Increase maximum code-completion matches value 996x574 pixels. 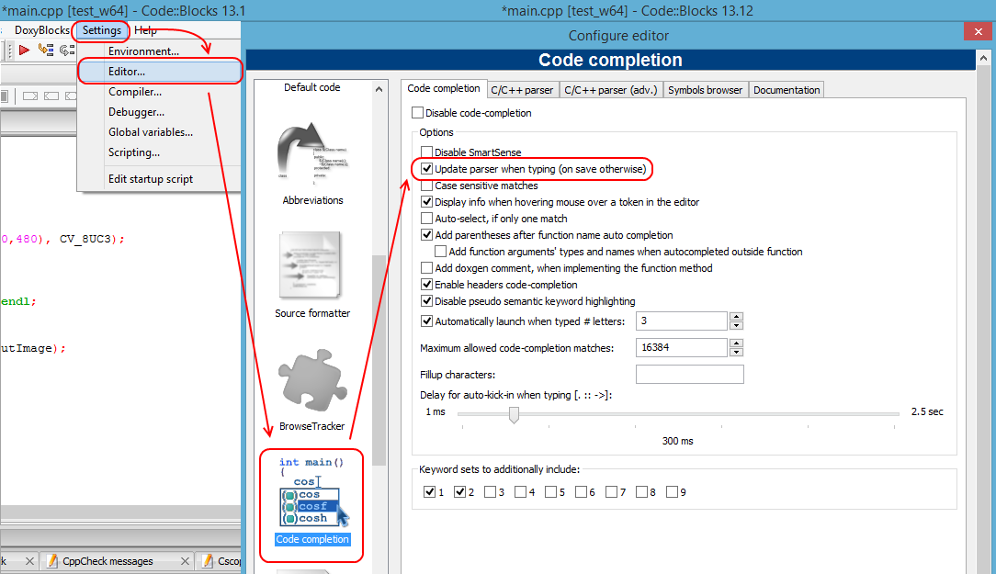click(x=736, y=343)
